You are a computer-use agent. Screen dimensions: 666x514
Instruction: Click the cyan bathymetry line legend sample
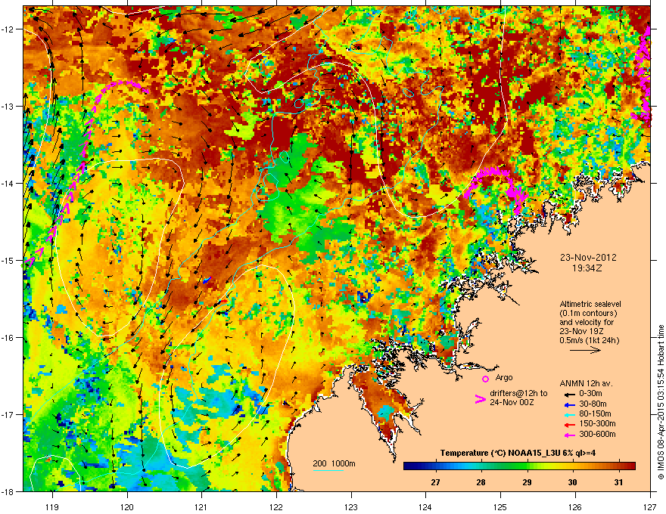328,470
